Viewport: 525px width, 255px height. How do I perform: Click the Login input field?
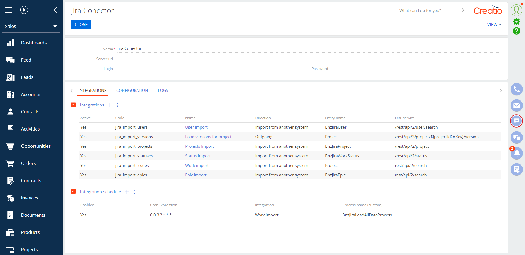202,68
